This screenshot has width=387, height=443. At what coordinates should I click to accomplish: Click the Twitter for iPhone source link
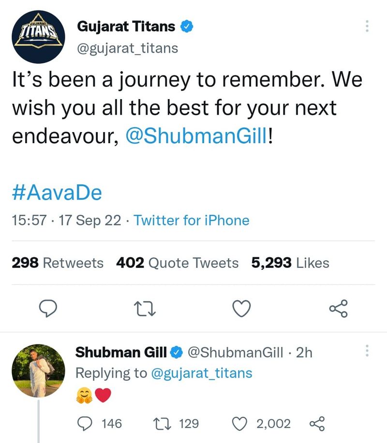pos(192,221)
